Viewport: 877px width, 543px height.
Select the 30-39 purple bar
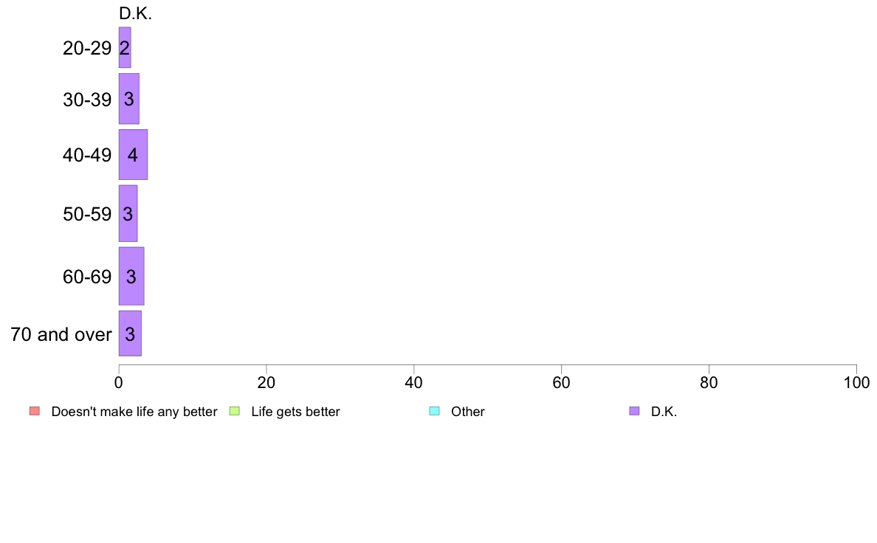[128, 98]
